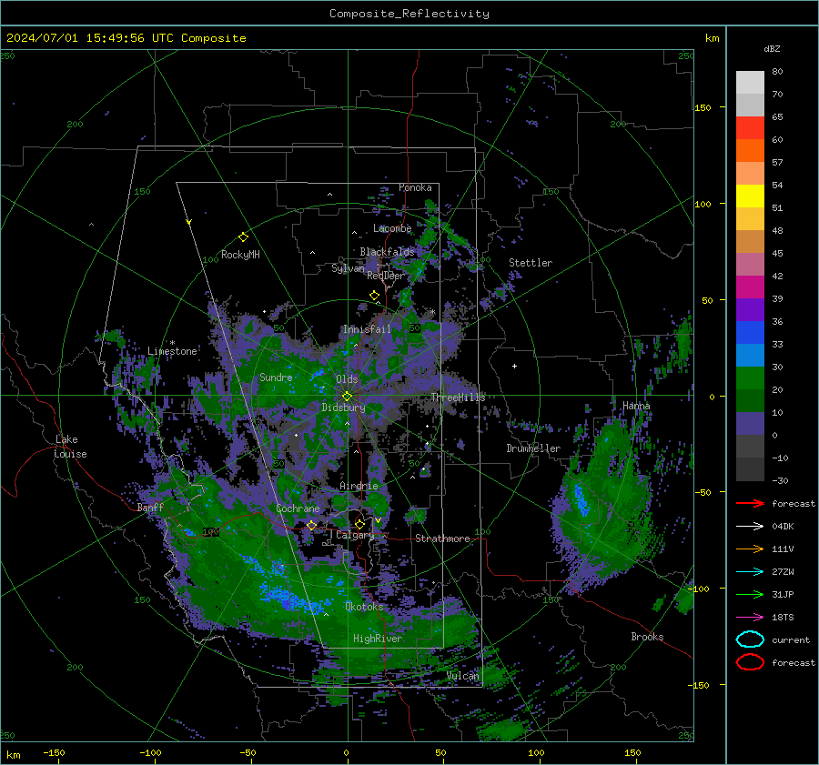The height and width of the screenshot is (765, 819).
Task: Click the white 04DK arrow in legend
Action: tap(750, 526)
